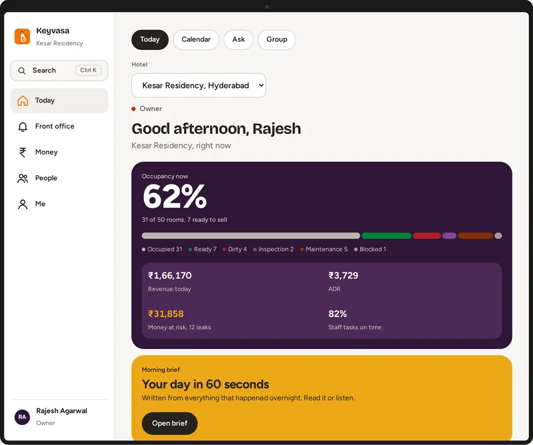Click the "Your day in 60 seconds" heading
The image size is (533, 445).
(x=205, y=384)
